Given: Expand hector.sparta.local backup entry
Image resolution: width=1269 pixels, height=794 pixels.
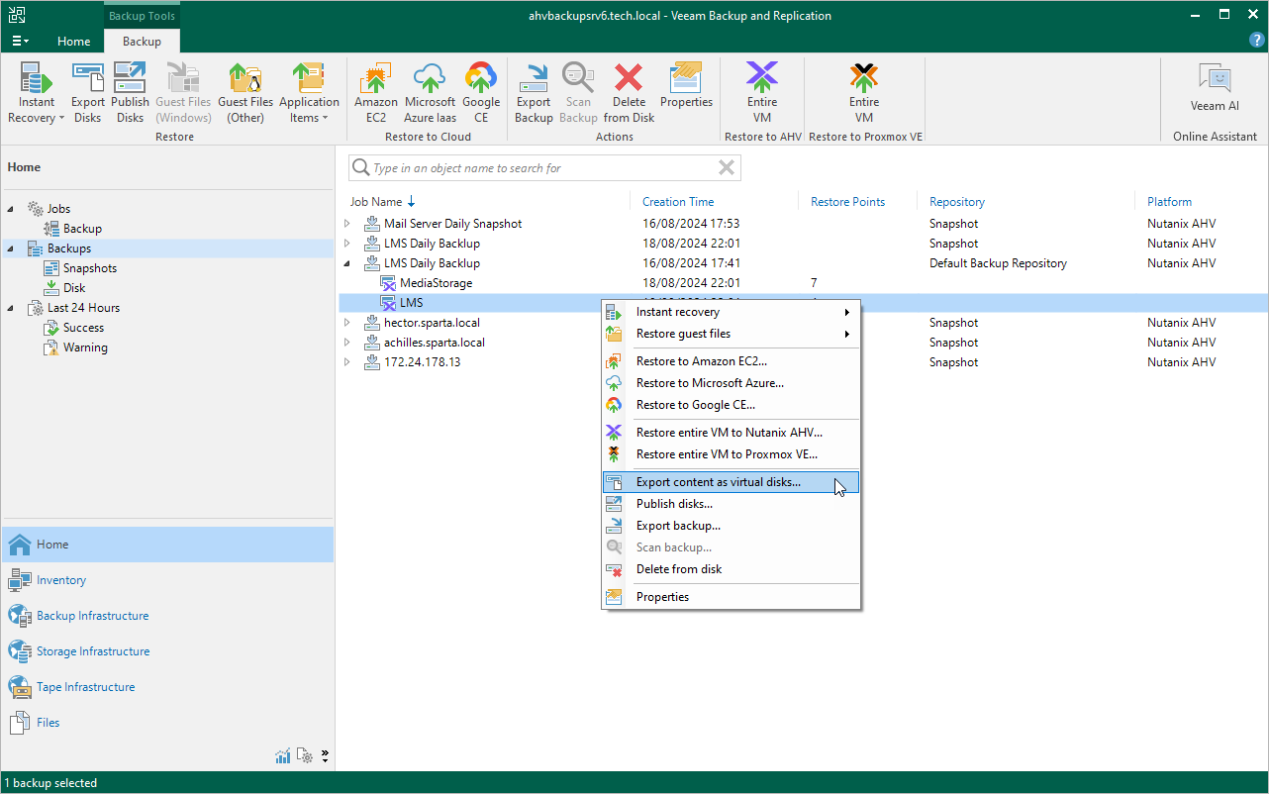Looking at the screenshot, I should pos(347,323).
